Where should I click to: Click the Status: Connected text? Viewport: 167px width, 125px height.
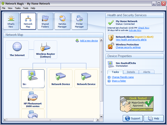125,24
